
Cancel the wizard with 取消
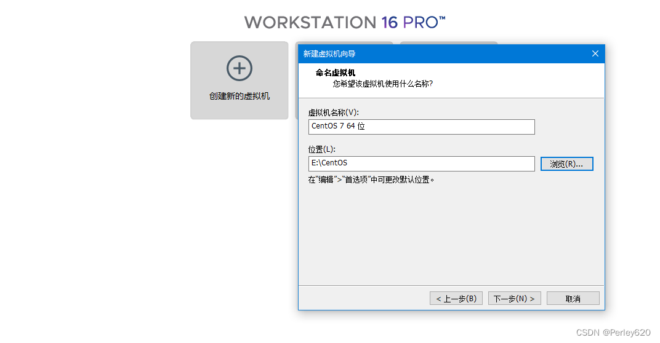(573, 299)
